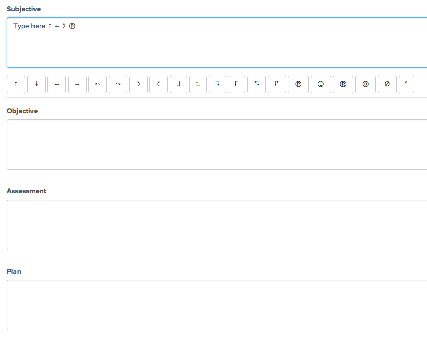Click into the Objective text box

216,145
